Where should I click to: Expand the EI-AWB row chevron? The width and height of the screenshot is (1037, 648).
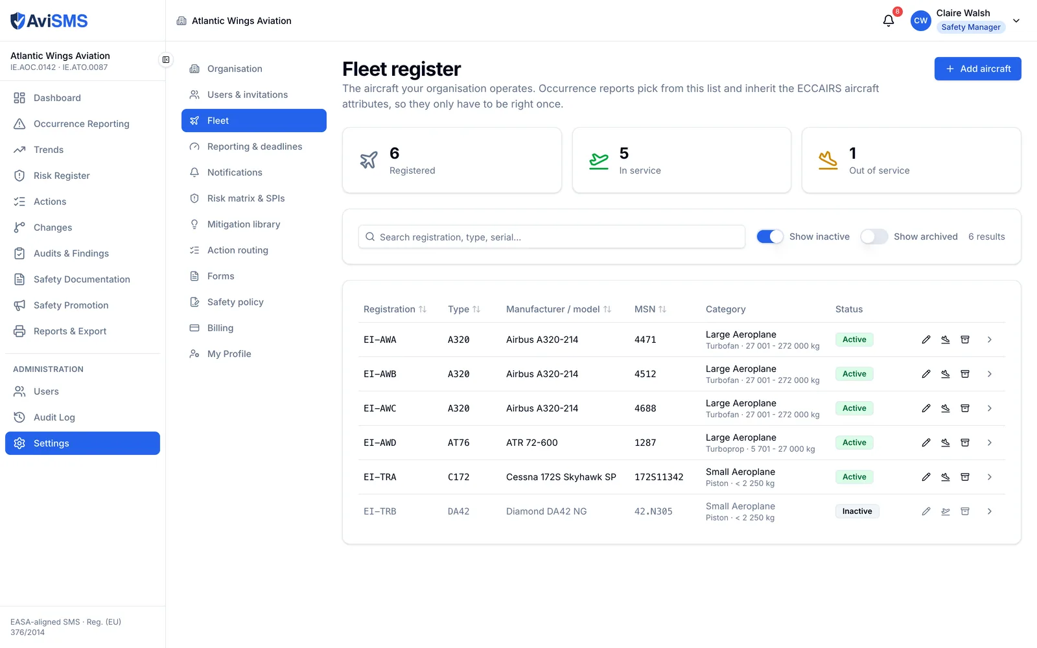990,374
